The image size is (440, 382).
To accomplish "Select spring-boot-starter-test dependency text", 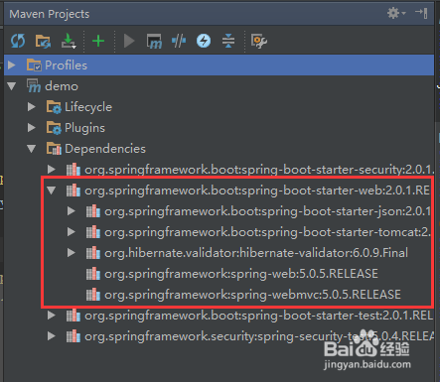I will point(258,316).
